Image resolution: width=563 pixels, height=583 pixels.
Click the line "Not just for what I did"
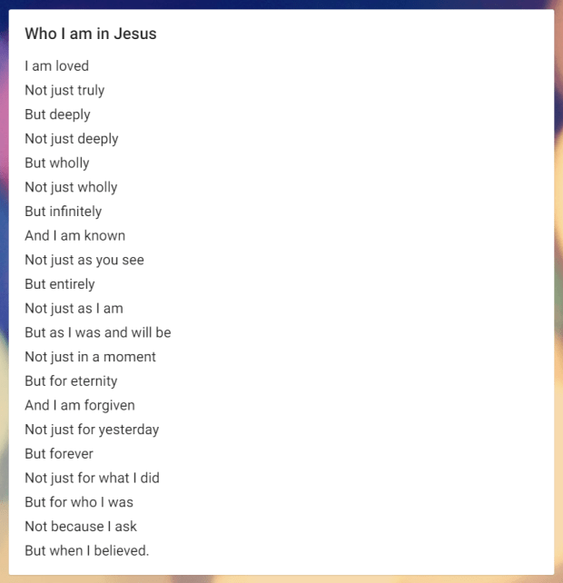coord(92,478)
